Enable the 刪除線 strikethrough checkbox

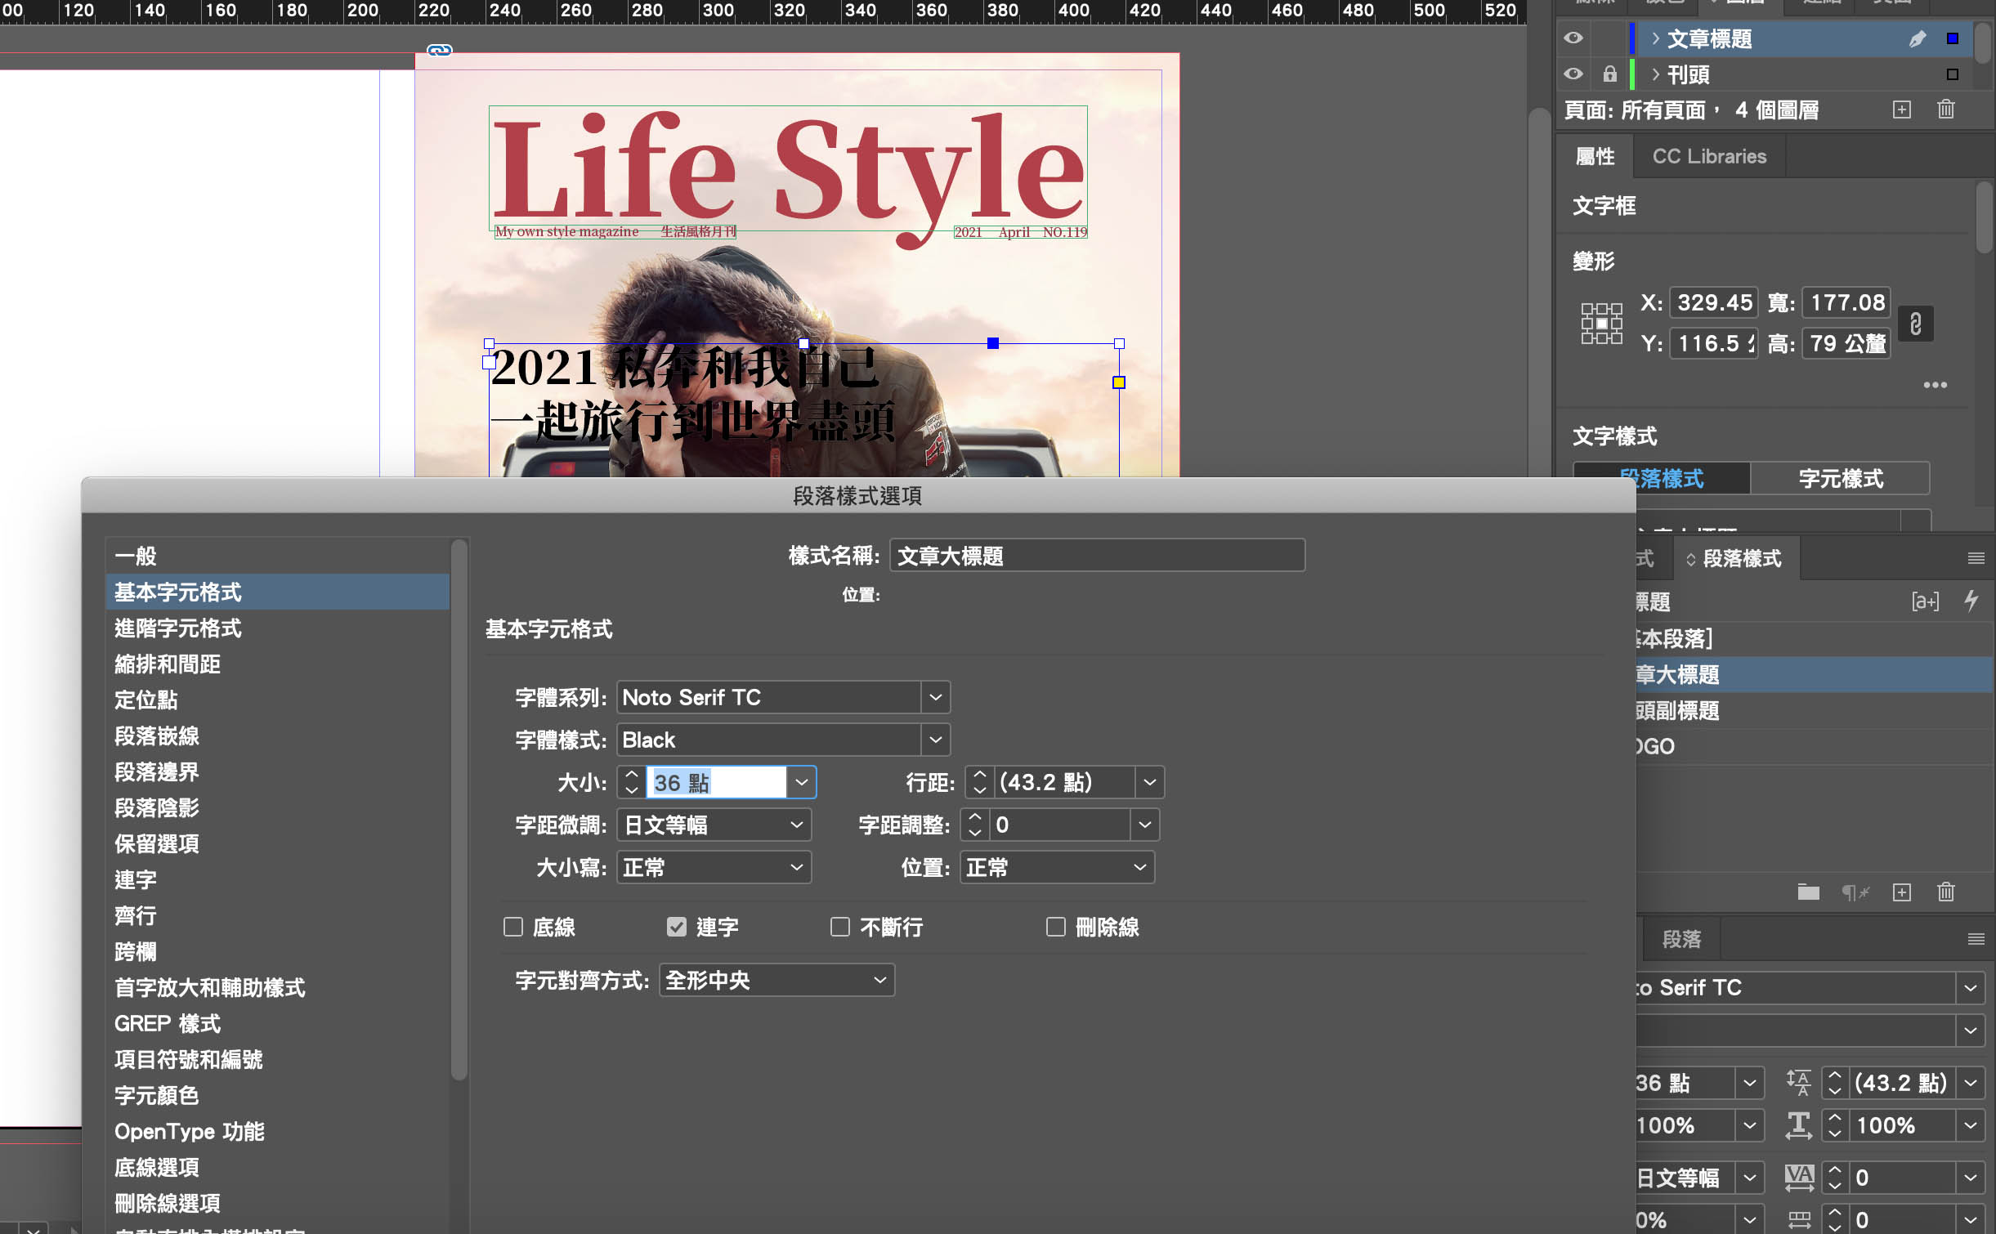point(1056,927)
